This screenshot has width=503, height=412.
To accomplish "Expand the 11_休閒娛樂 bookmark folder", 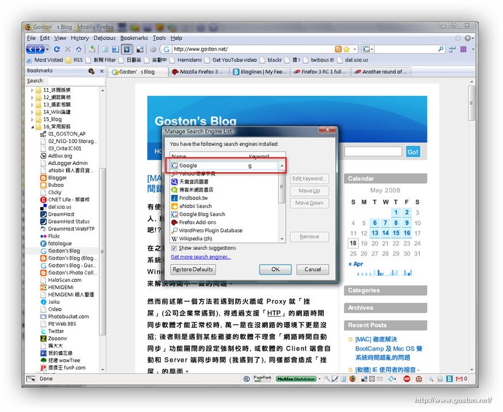I will (32, 90).
